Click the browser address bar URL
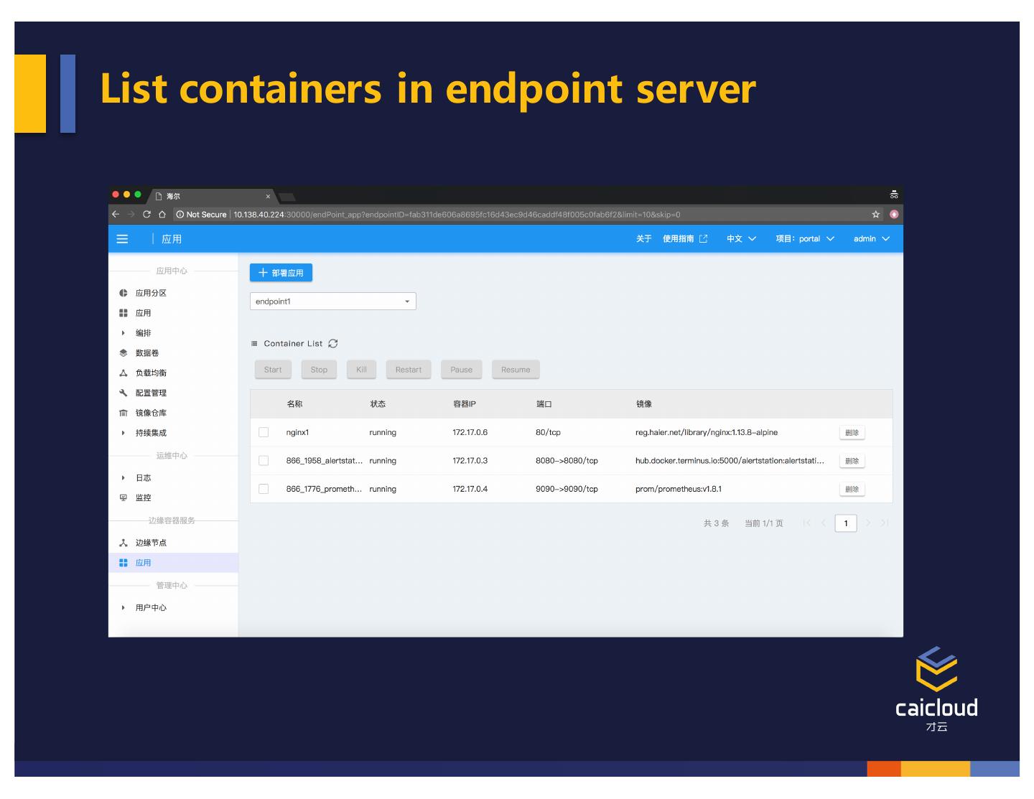 (x=457, y=215)
